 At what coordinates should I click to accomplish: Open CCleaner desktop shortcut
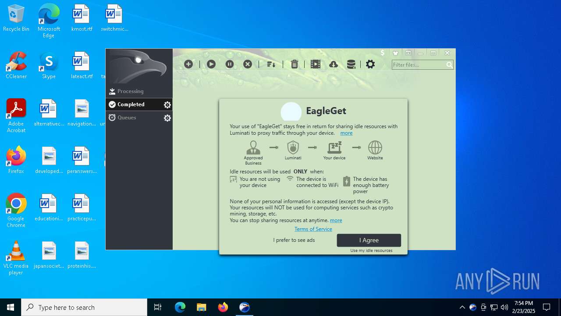point(16,65)
